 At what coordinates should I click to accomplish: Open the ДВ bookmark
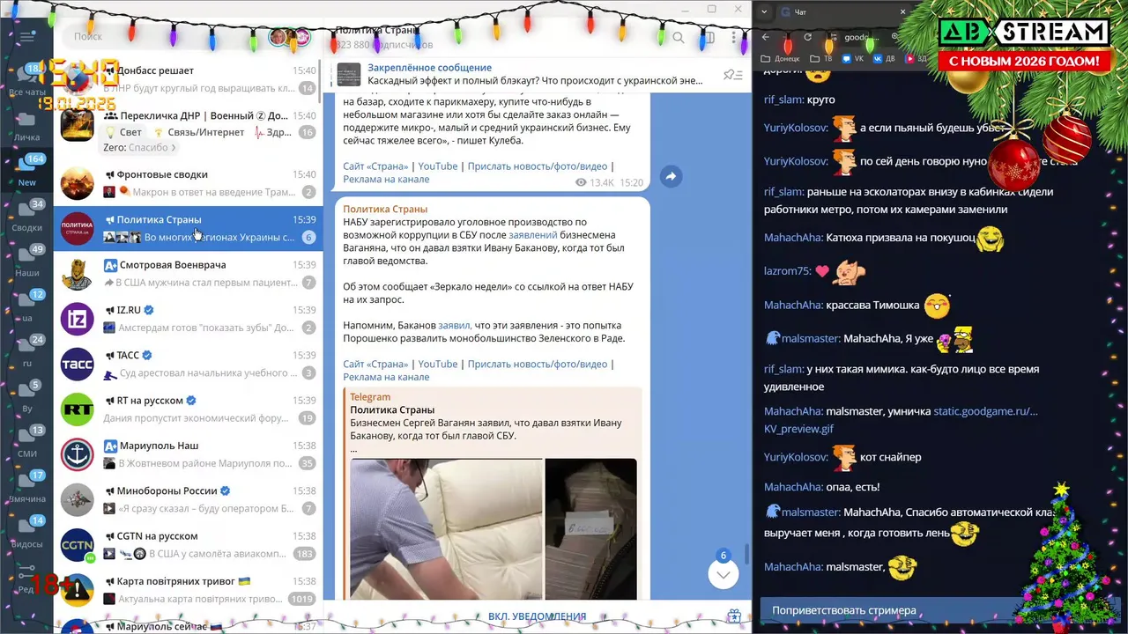pyautogui.click(x=885, y=59)
